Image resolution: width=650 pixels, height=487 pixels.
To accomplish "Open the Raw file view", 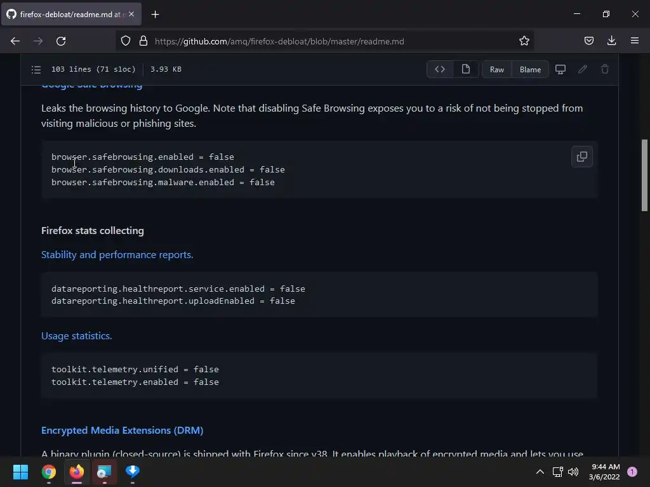I will (496, 69).
